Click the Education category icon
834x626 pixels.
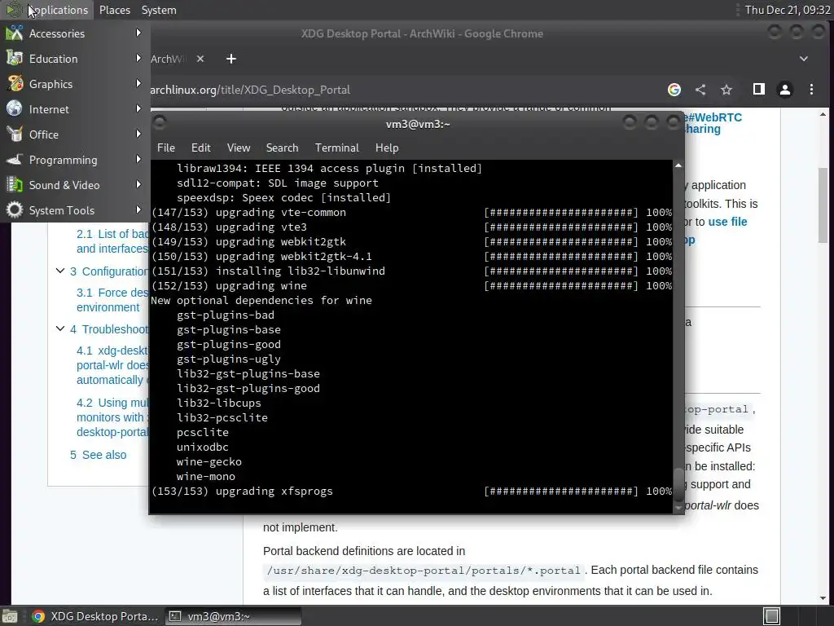point(15,58)
